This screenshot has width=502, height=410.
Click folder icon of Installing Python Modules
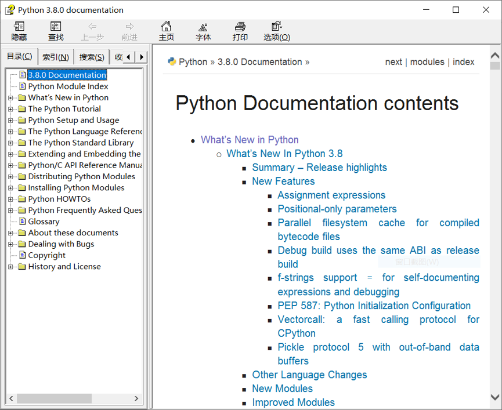(x=22, y=188)
